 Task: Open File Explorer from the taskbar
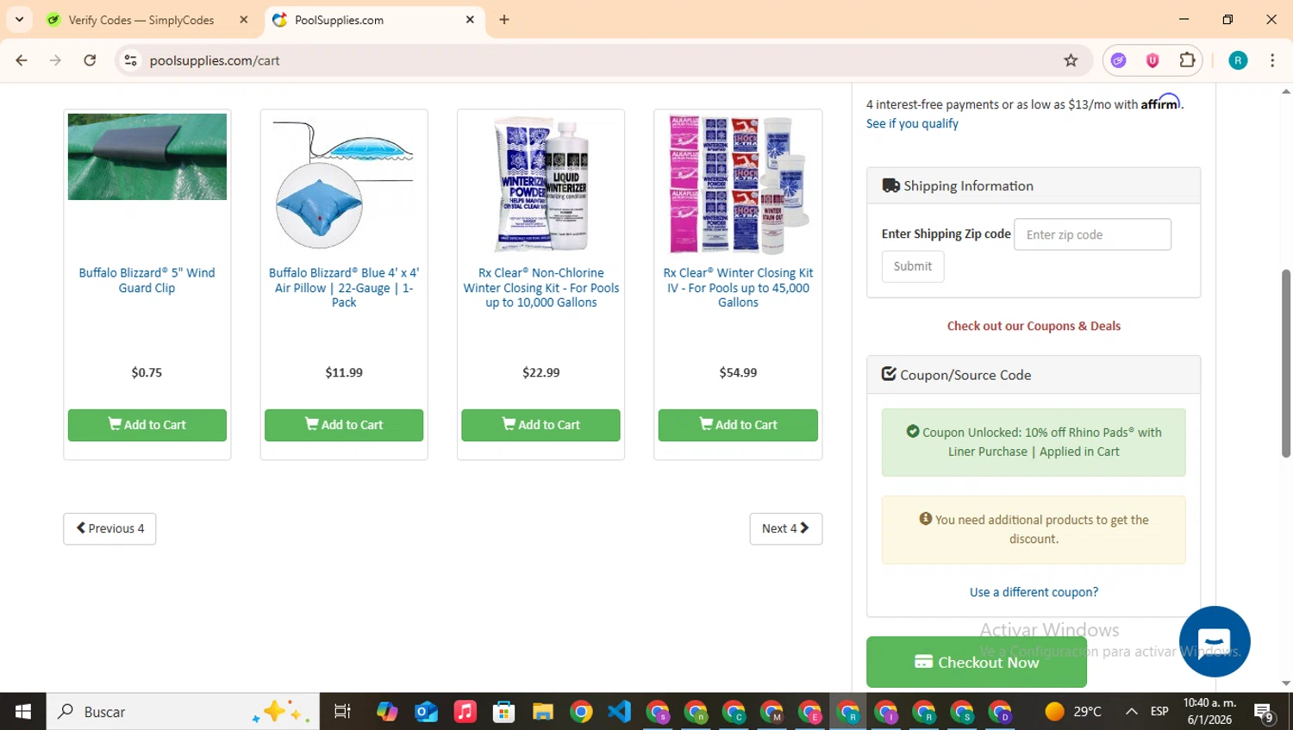point(542,712)
